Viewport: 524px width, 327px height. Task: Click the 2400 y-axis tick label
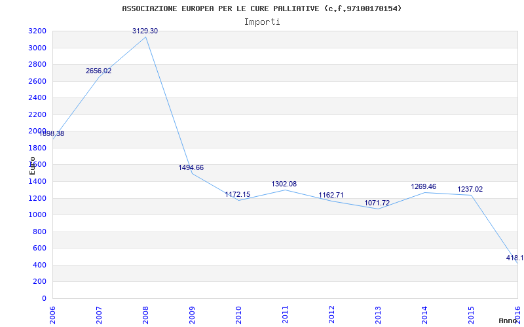[37, 98]
